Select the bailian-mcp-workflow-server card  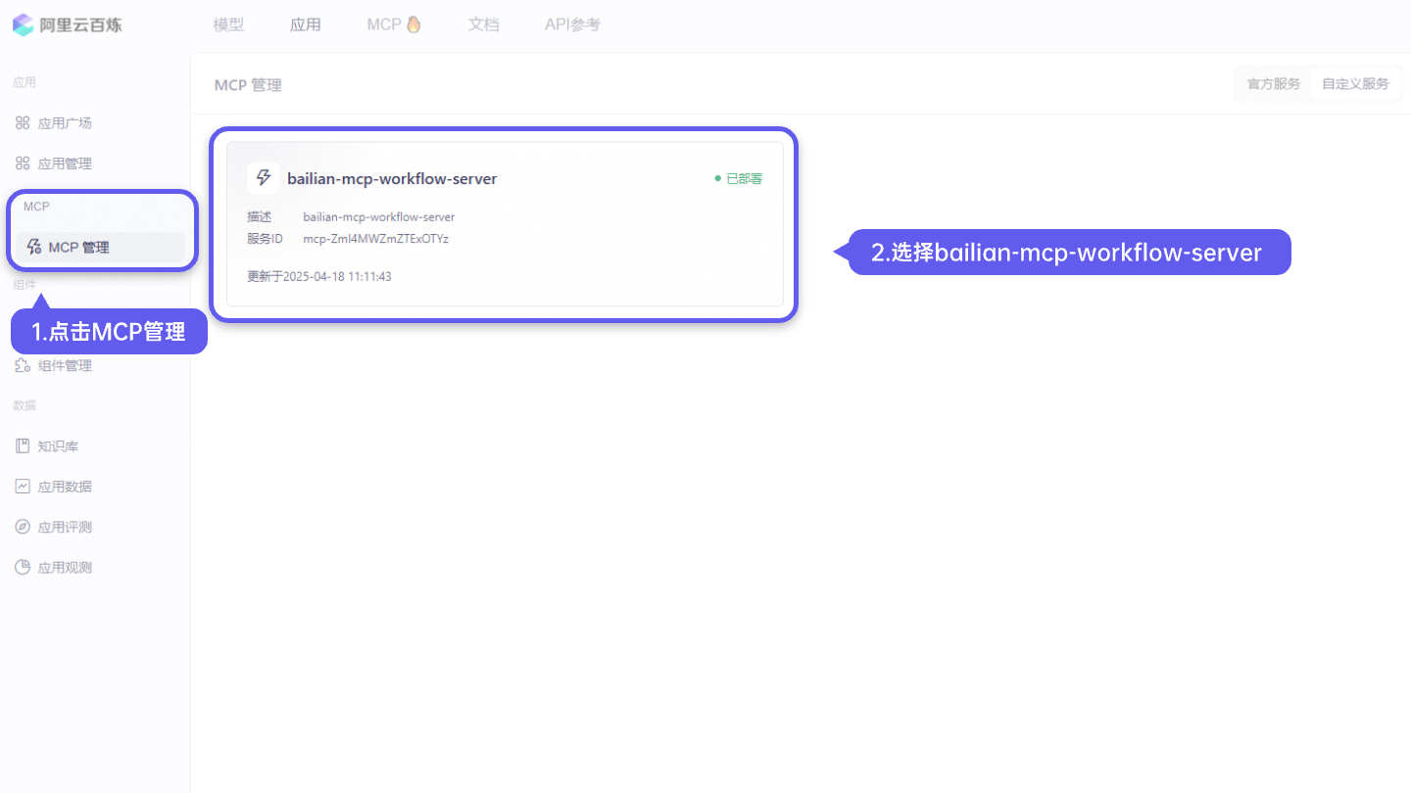(x=505, y=225)
